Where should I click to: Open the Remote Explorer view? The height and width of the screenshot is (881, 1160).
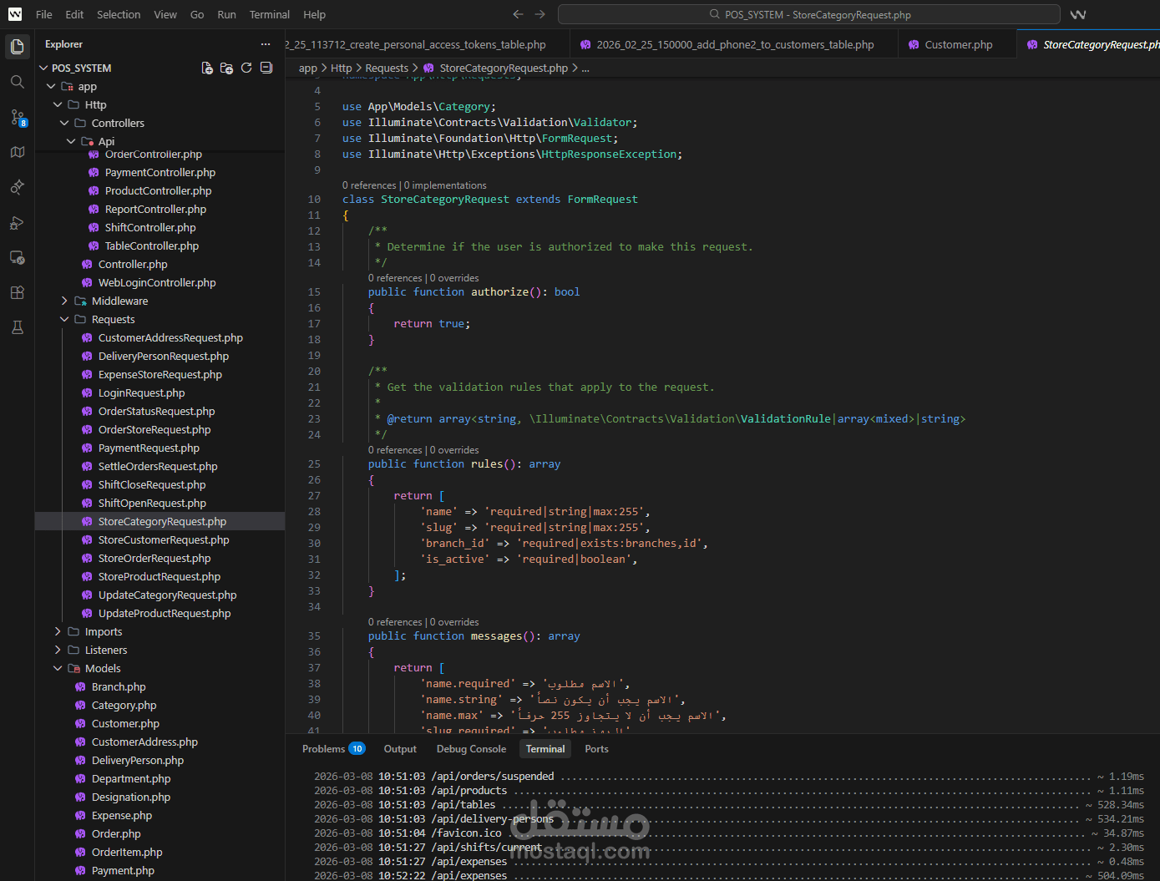click(x=17, y=257)
